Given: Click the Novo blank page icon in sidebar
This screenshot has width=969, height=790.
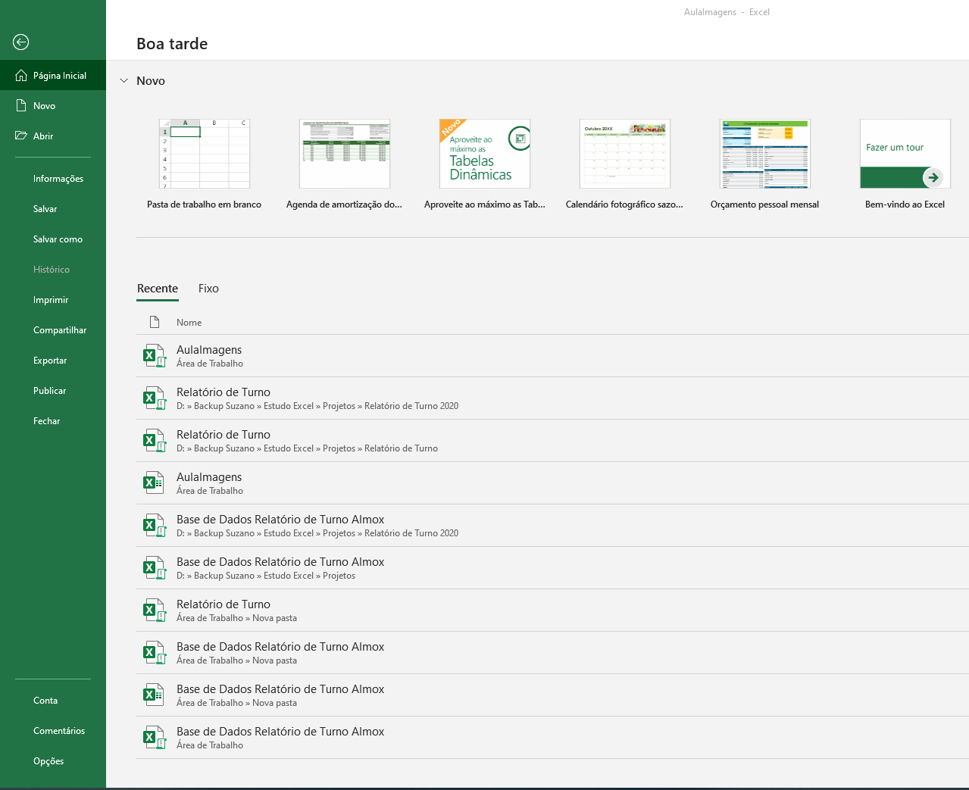Looking at the screenshot, I should click(21, 106).
